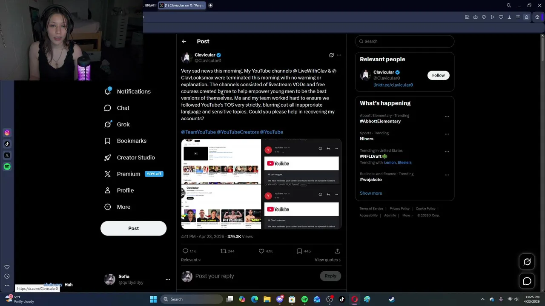Open the Privacy Policy footer link
The width and height of the screenshot is (545, 306).
pyautogui.click(x=399, y=209)
